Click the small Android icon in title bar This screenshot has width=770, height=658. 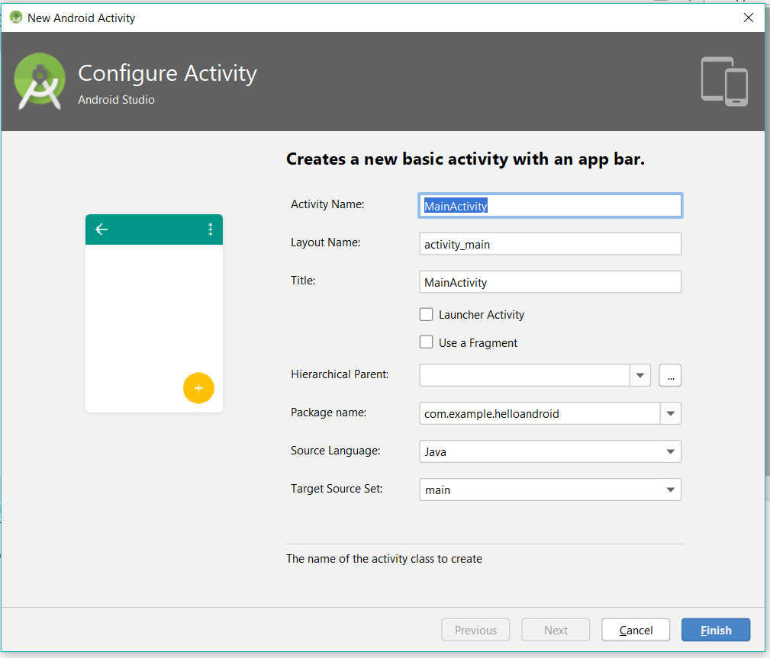pos(16,18)
